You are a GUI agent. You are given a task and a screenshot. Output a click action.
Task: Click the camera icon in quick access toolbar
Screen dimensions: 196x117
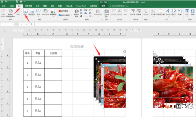(21, 2)
